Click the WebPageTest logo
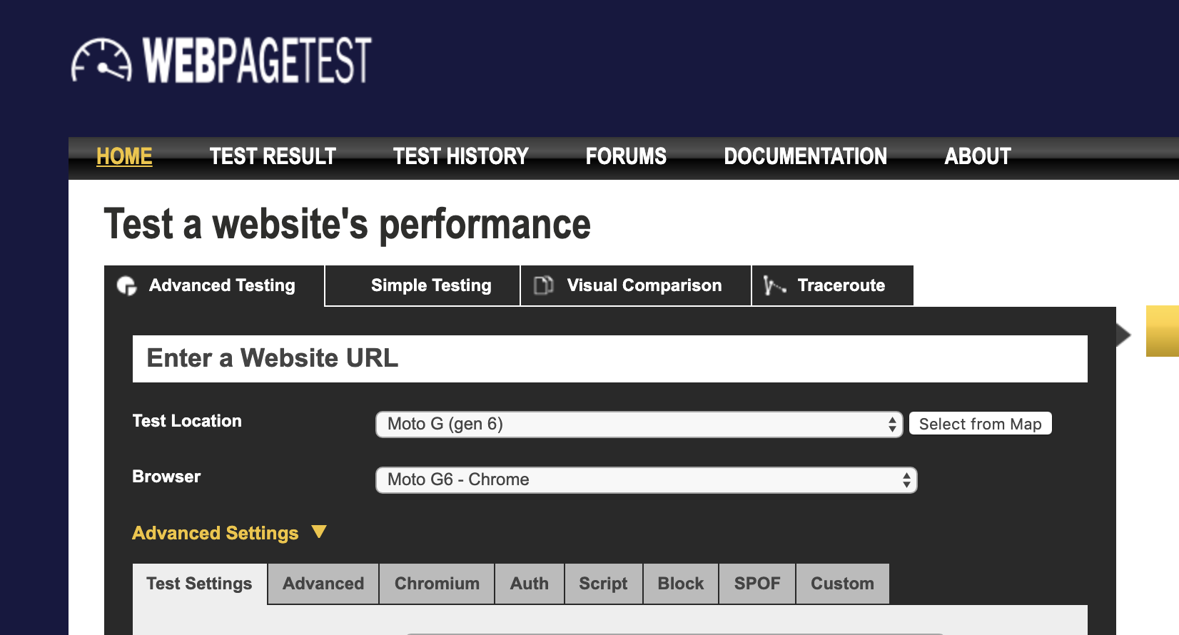Viewport: 1179px width, 635px height. click(x=221, y=61)
